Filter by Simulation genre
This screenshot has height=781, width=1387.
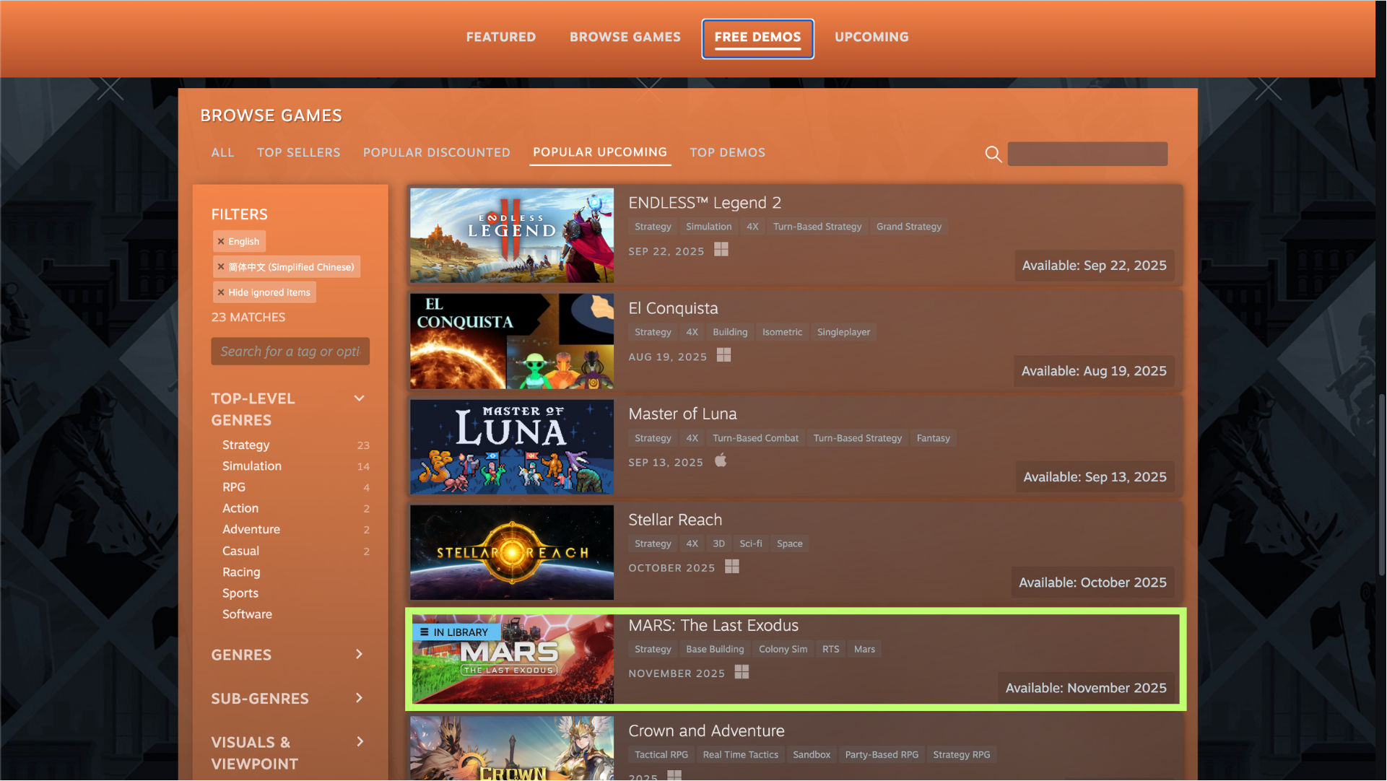[x=252, y=466]
